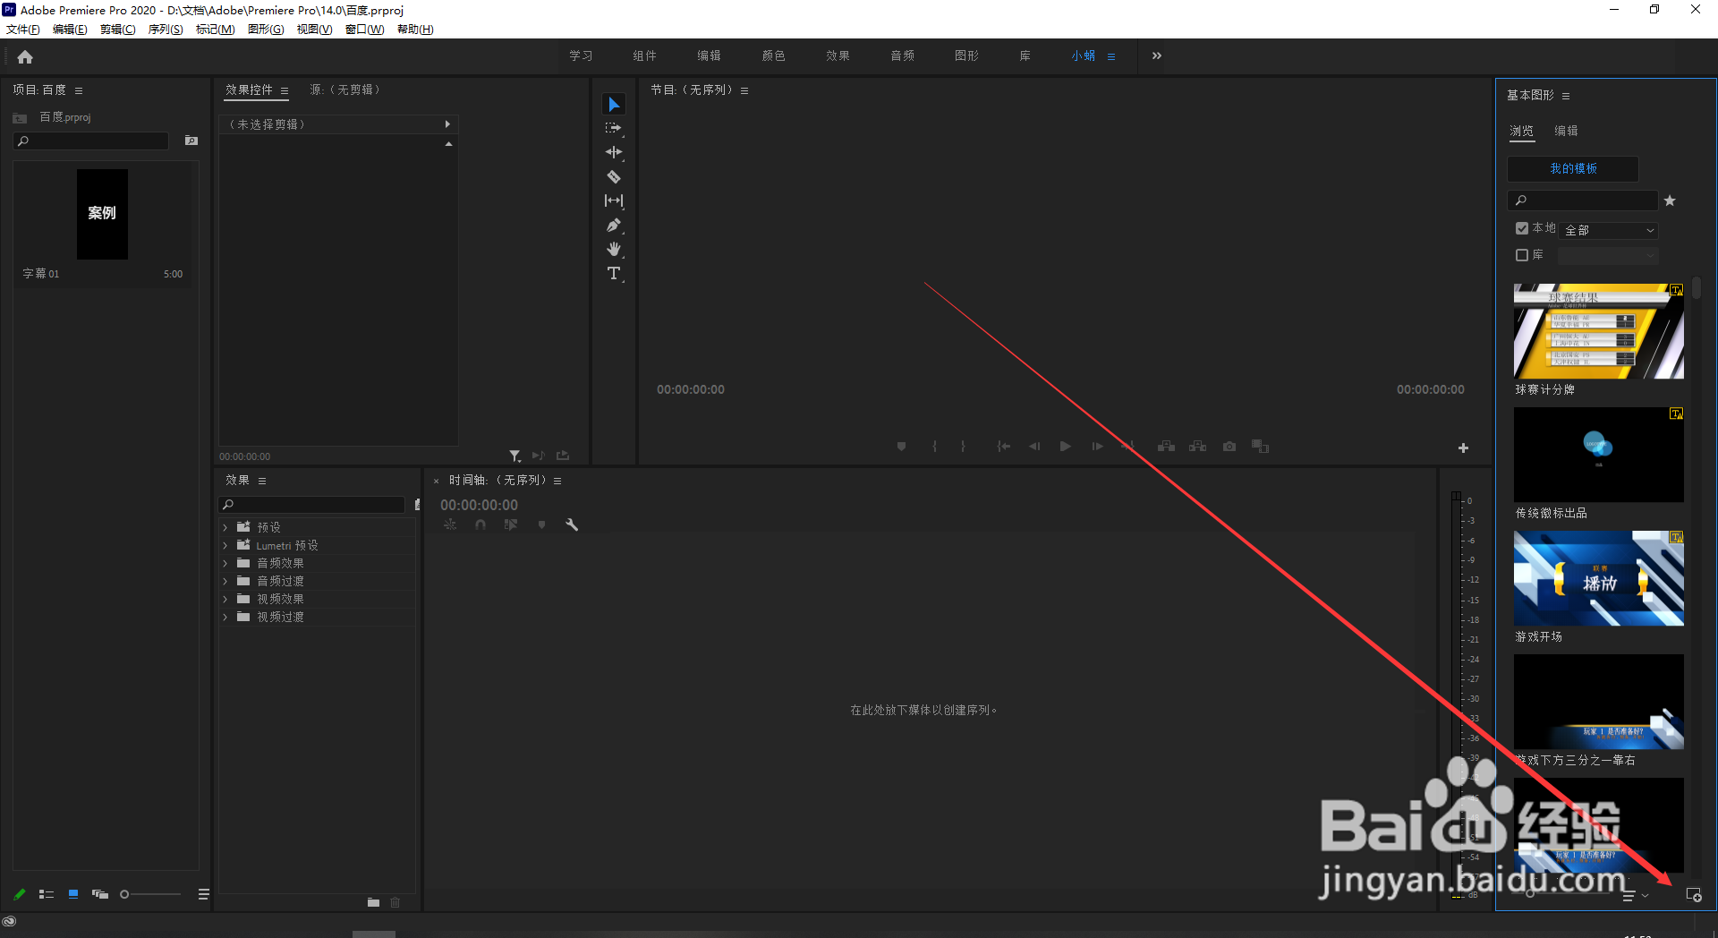Click the Mark Out button

click(964, 446)
